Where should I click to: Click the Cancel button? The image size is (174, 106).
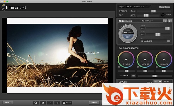pyautogui.click(x=94, y=103)
